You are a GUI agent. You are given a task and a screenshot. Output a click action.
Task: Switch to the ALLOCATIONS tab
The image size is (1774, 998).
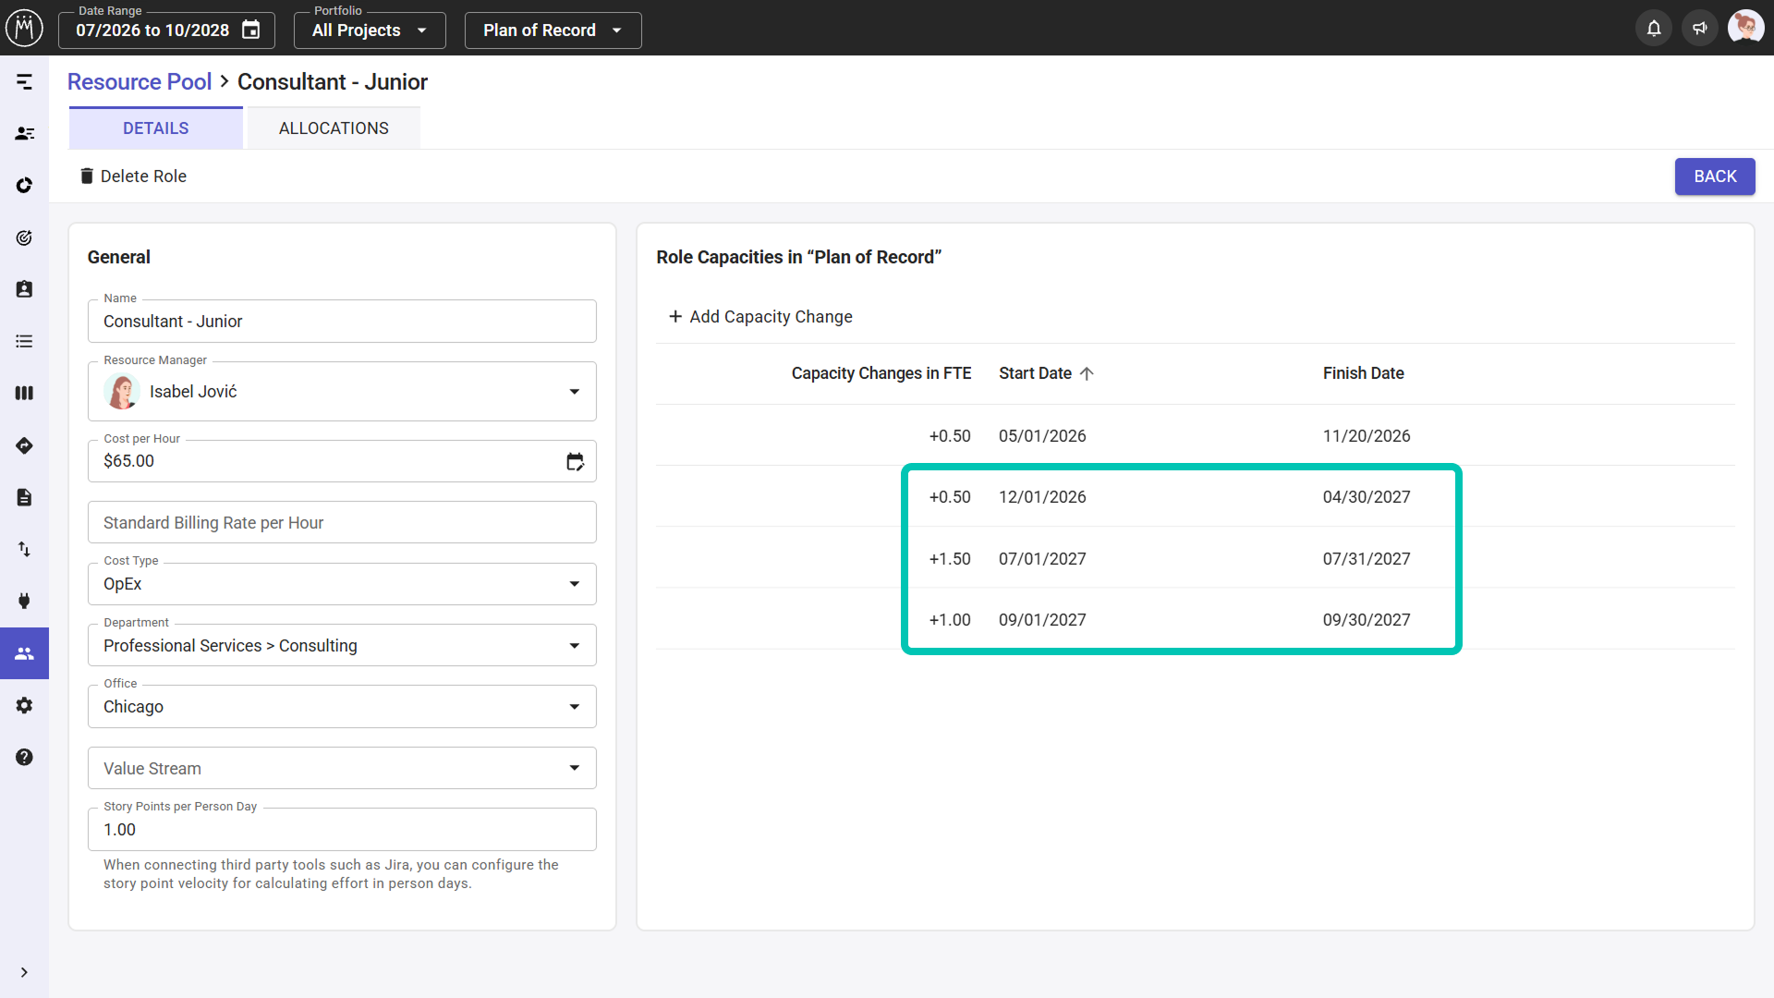point(334,128)
